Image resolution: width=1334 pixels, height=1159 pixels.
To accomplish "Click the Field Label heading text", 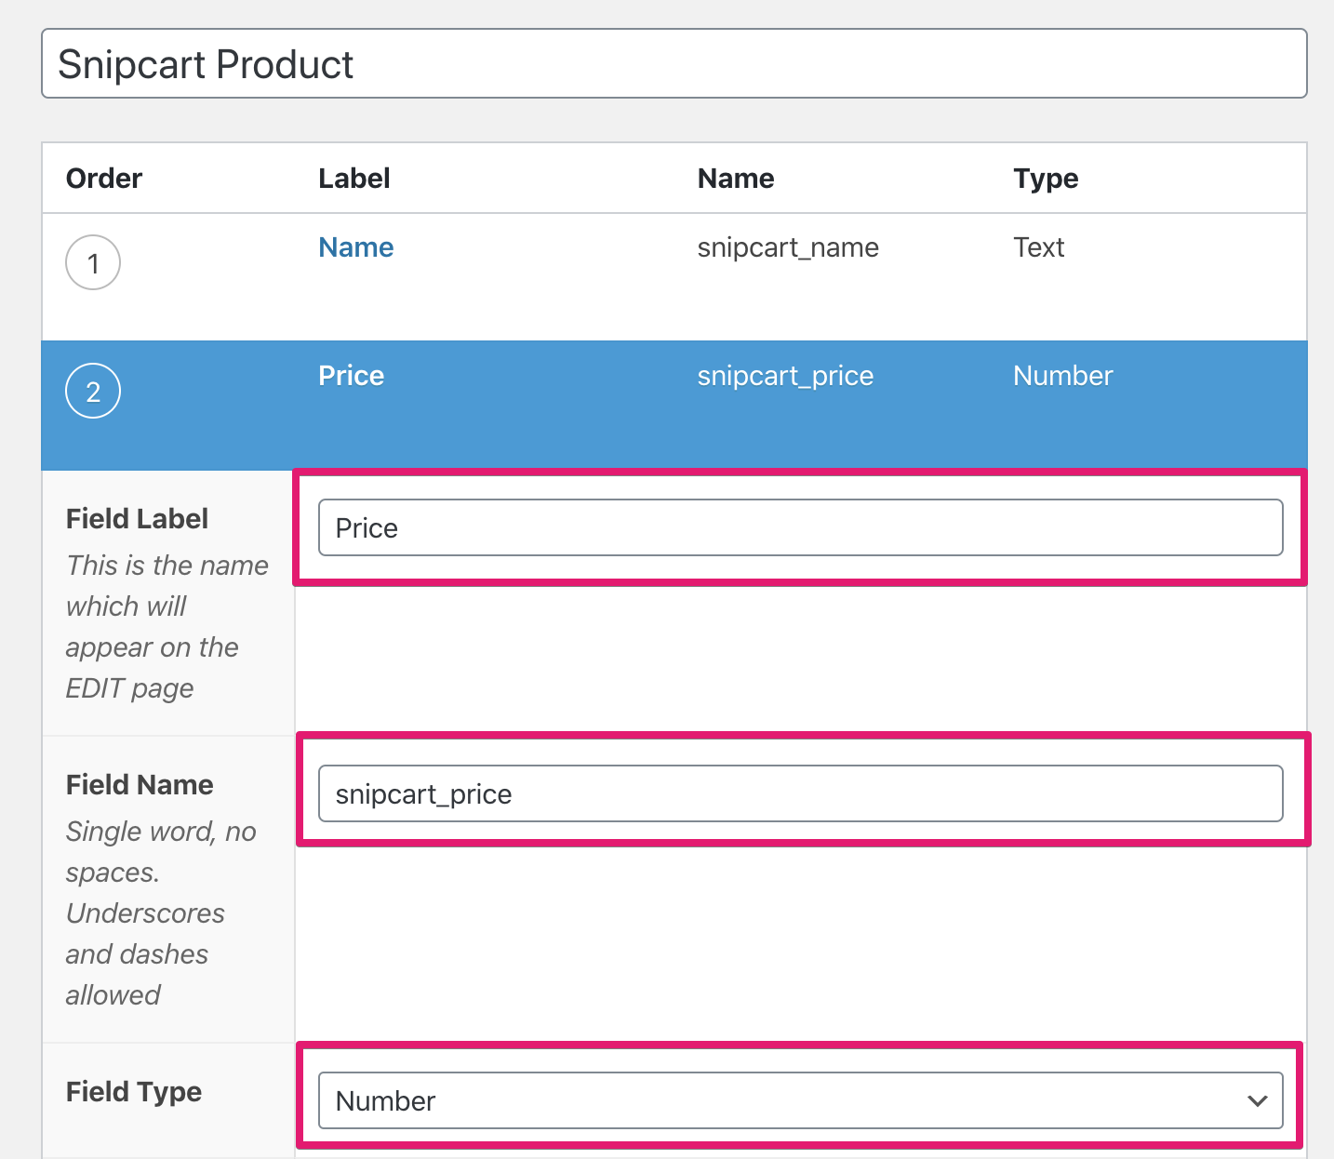I will pos(137,519).
